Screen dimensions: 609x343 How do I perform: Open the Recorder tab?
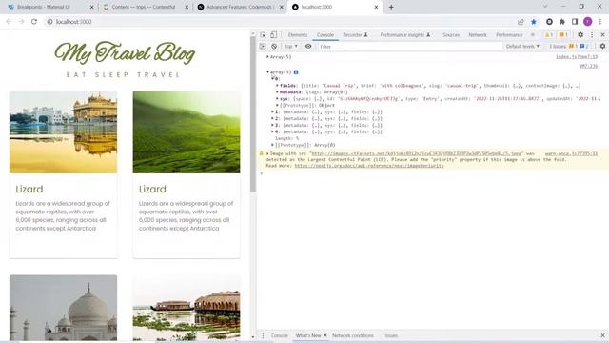point(355,35)
